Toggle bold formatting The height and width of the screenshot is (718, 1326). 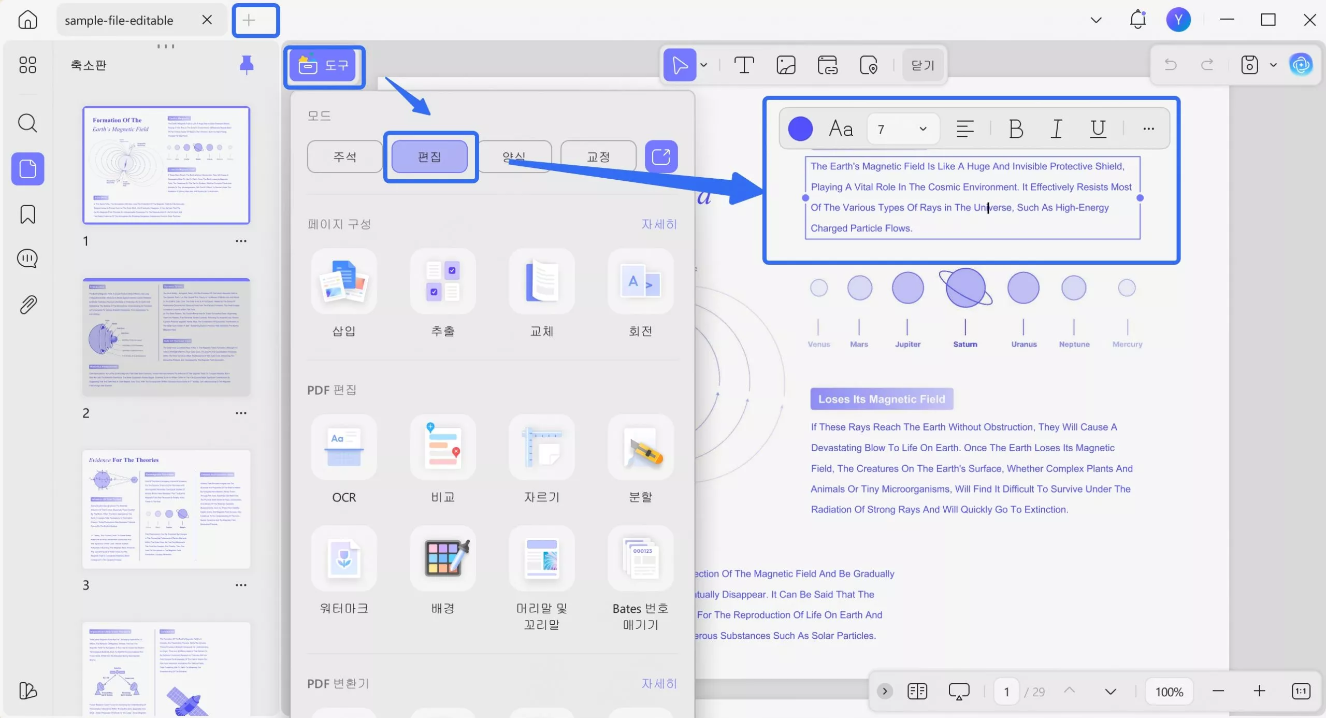point(1016,129)
